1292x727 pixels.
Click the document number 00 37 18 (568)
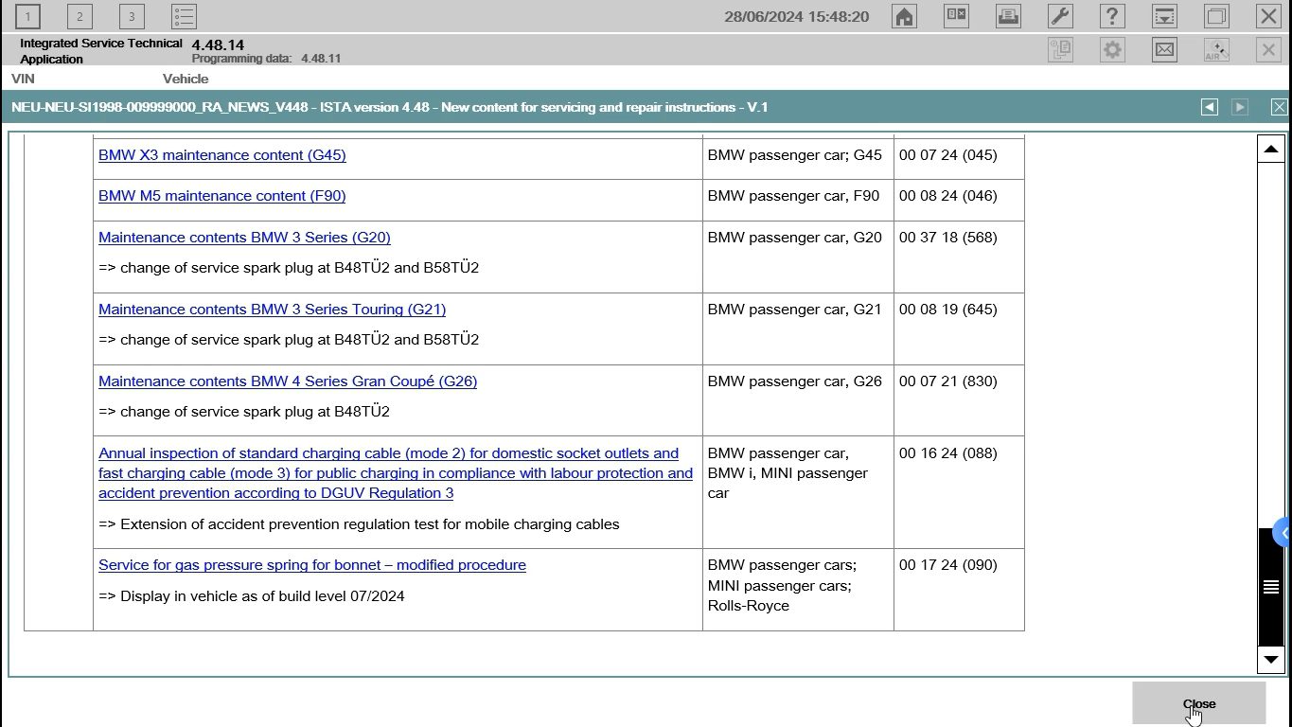[947, 238]
